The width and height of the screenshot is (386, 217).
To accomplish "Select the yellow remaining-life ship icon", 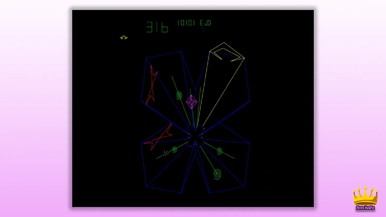I will (124, 37).
